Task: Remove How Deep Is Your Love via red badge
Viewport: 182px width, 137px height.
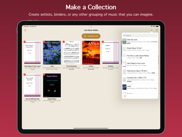Action: (25, 42)
